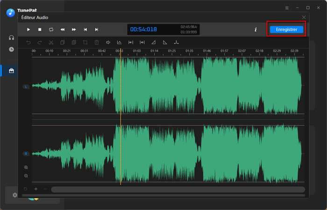Toggle loop playback
Viewport: 327px width, 210px height.
click(51, 29)
